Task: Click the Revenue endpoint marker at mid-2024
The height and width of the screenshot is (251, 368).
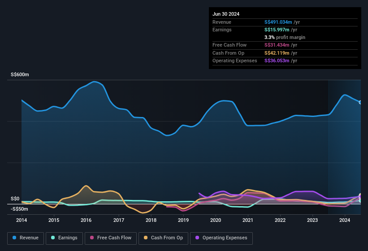Action: [x=360, y=102]
